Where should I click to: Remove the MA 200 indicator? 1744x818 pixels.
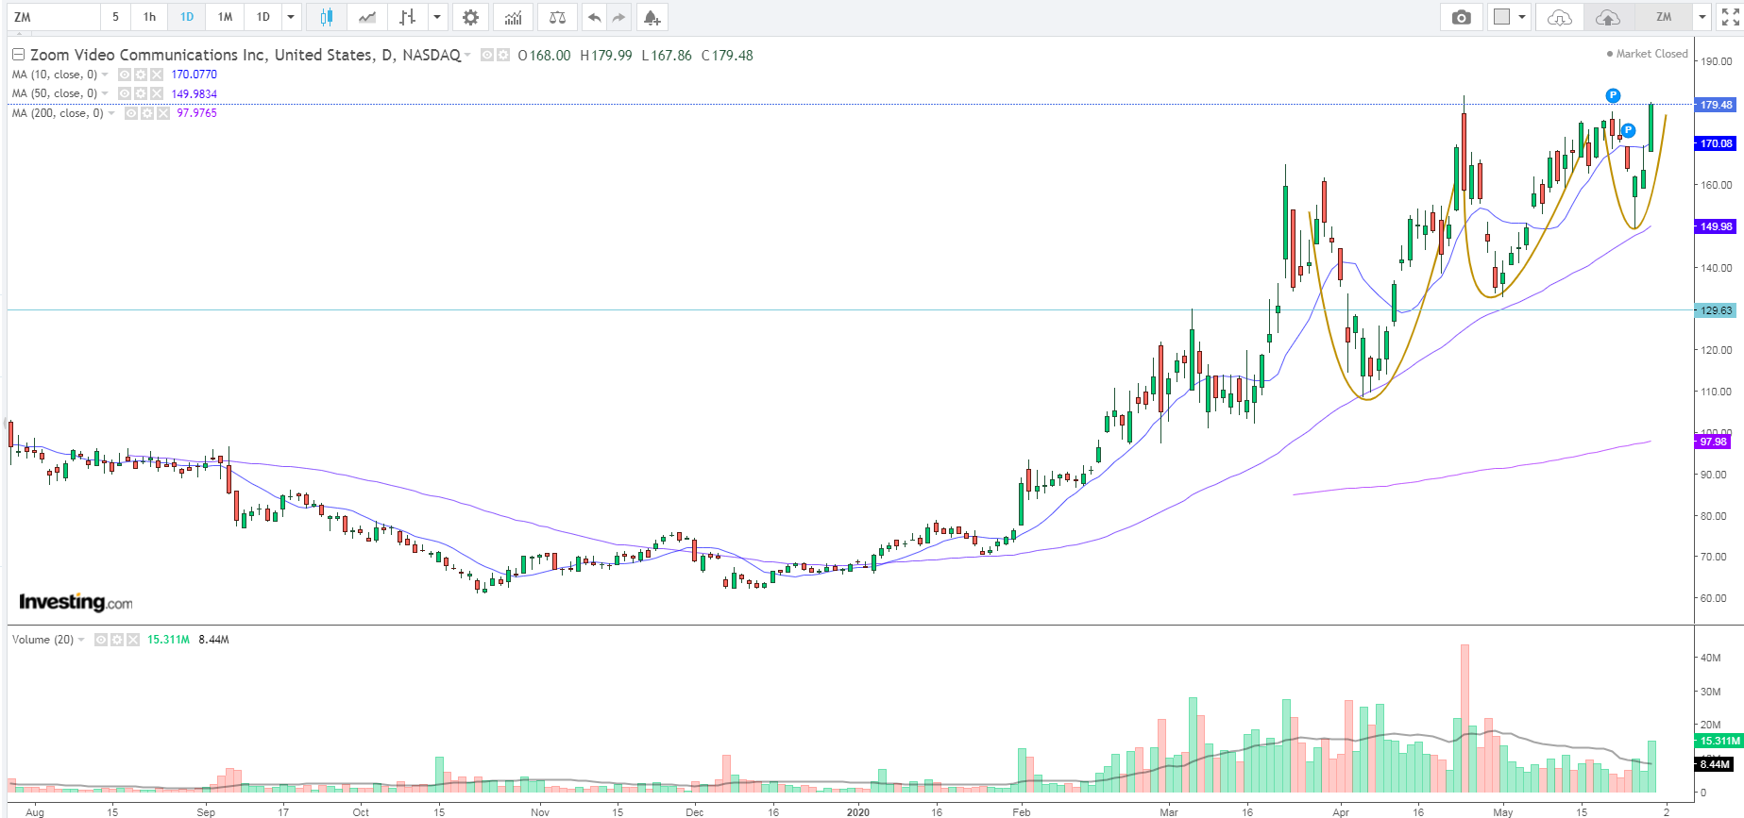(x=162, y=113)
